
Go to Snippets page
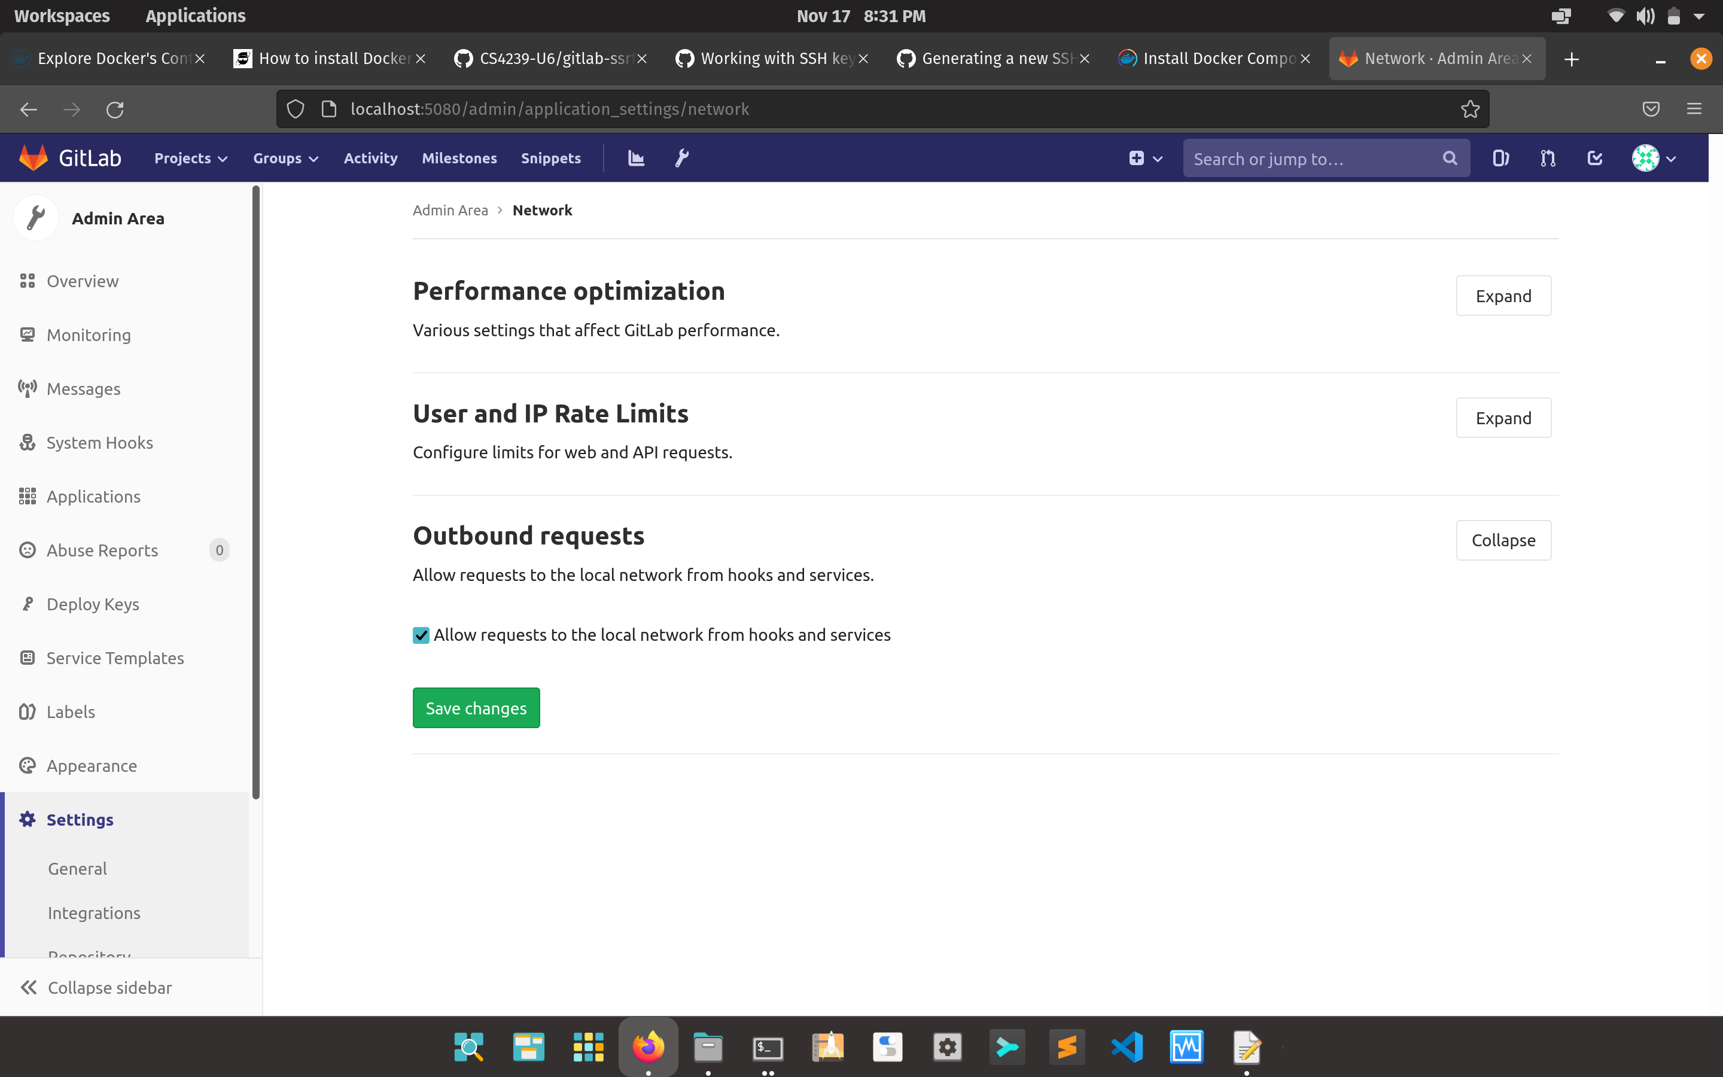550,158
